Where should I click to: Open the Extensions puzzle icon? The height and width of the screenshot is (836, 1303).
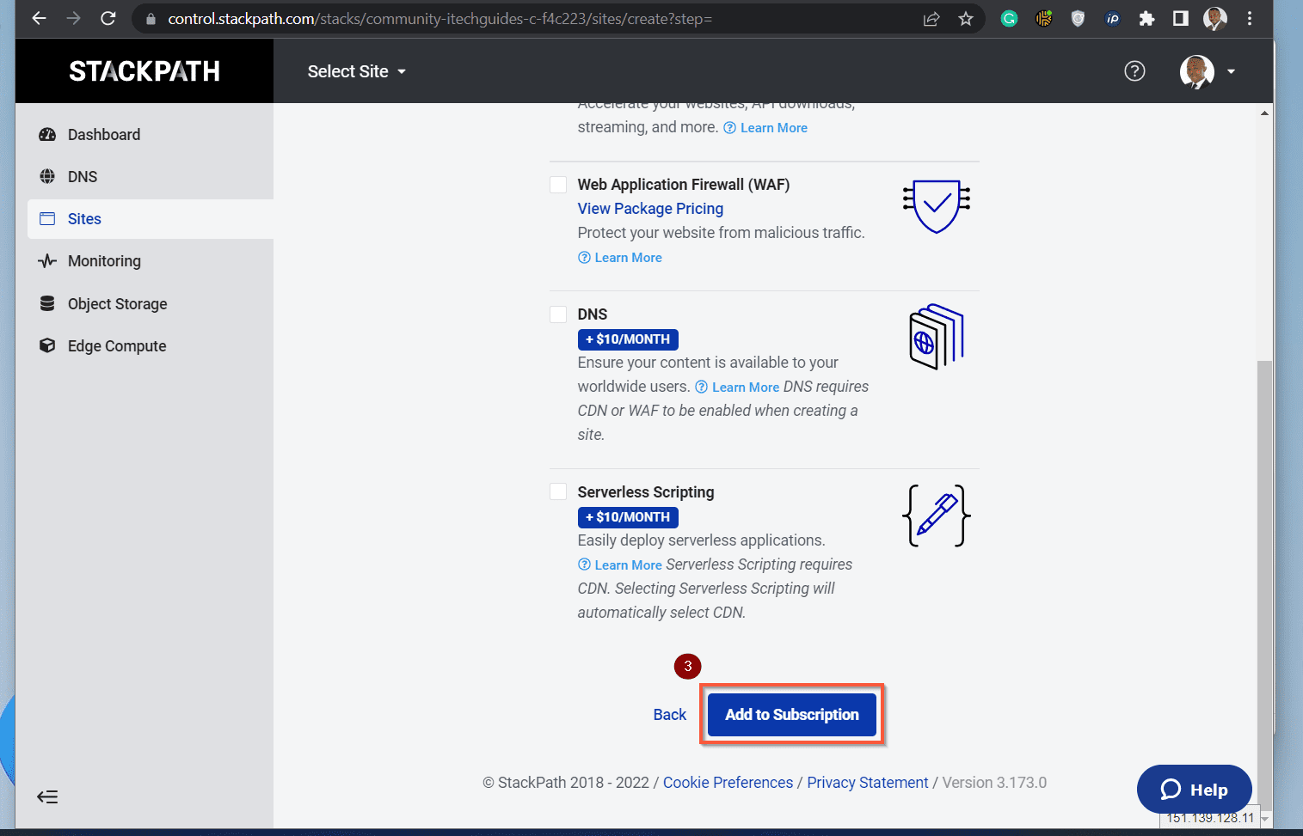tap(1146, 19)
